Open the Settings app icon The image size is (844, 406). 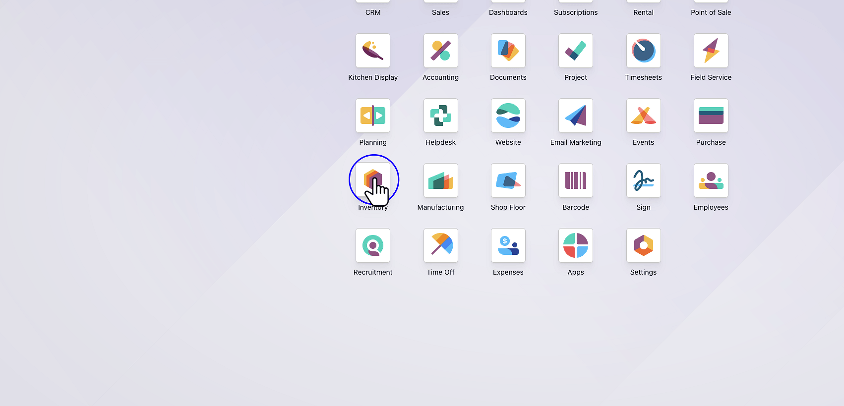(x=643, y=245)
